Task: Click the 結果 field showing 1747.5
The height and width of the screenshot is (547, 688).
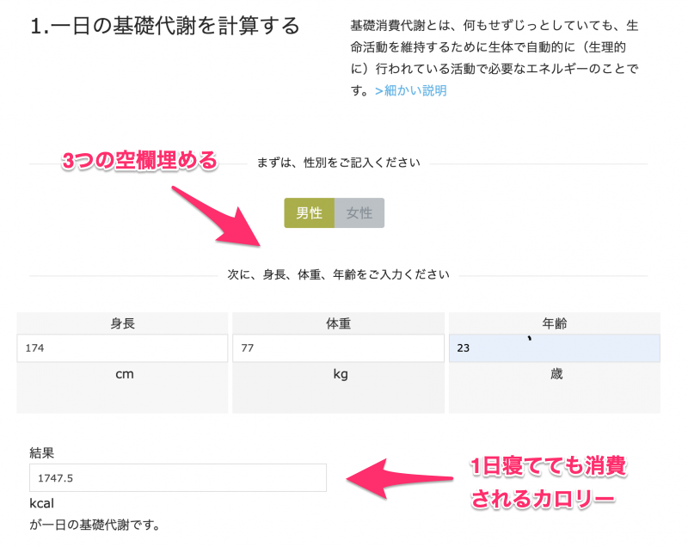Action: click(x=178, y=478)
